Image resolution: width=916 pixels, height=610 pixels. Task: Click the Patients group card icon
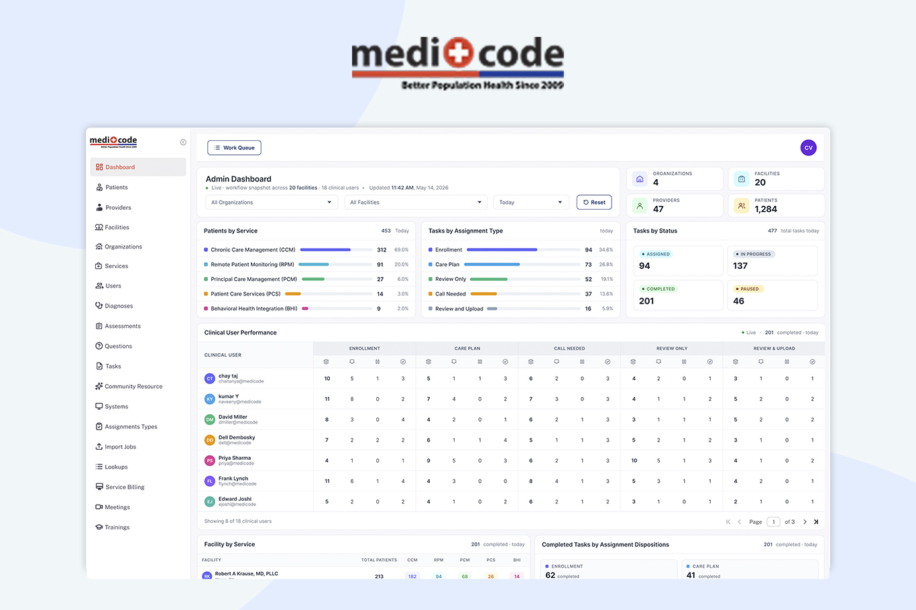[x=741, y=206]
